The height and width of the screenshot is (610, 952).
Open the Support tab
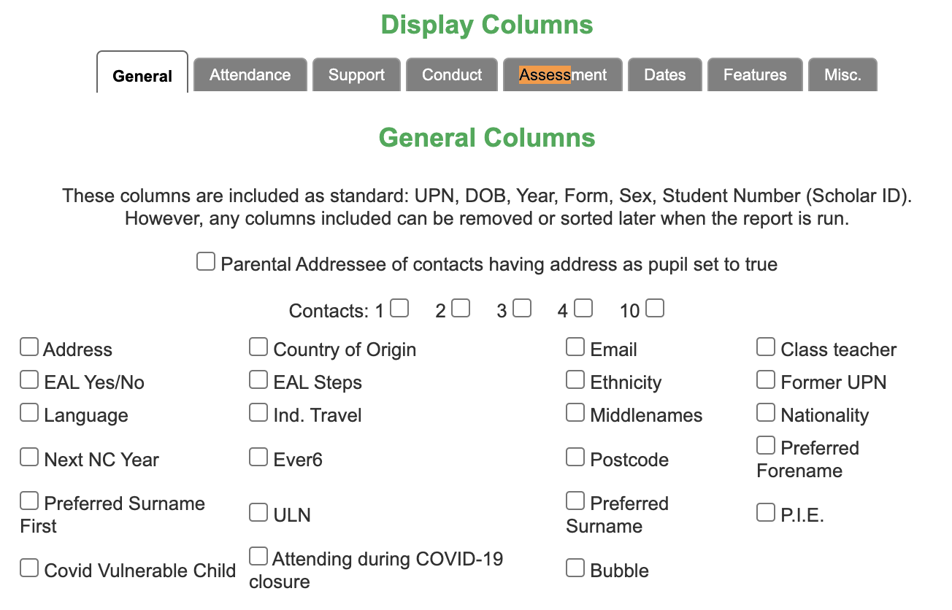(356, 74)
